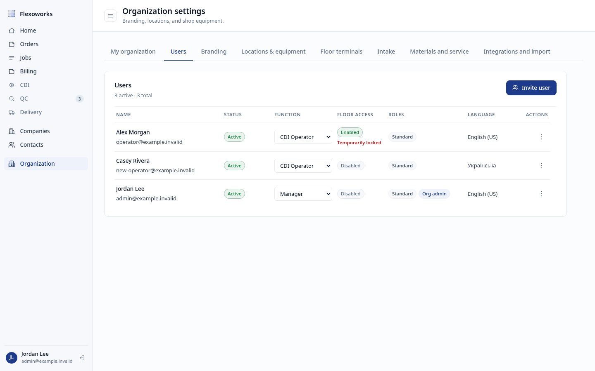Click the CDI target icon in sidebar
Viewport: 595px width, 371px height.
point(12,85)
